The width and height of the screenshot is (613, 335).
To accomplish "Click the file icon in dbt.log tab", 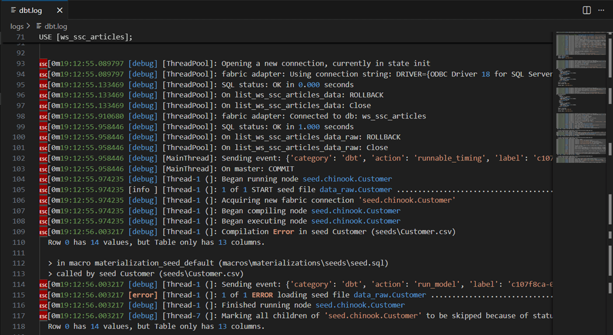I will pos(13,11).
